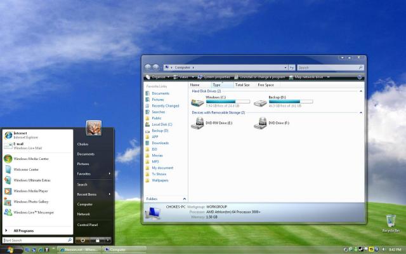This screenshot has height=254, width=406.
Task: Open Pictures in Favorite Links
Action: coord(155,100)
